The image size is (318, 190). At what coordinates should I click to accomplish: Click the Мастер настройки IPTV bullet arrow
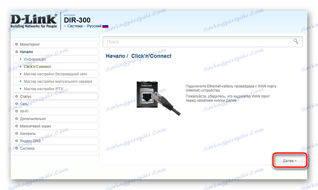pyautogui.click(x=20, y=89)
